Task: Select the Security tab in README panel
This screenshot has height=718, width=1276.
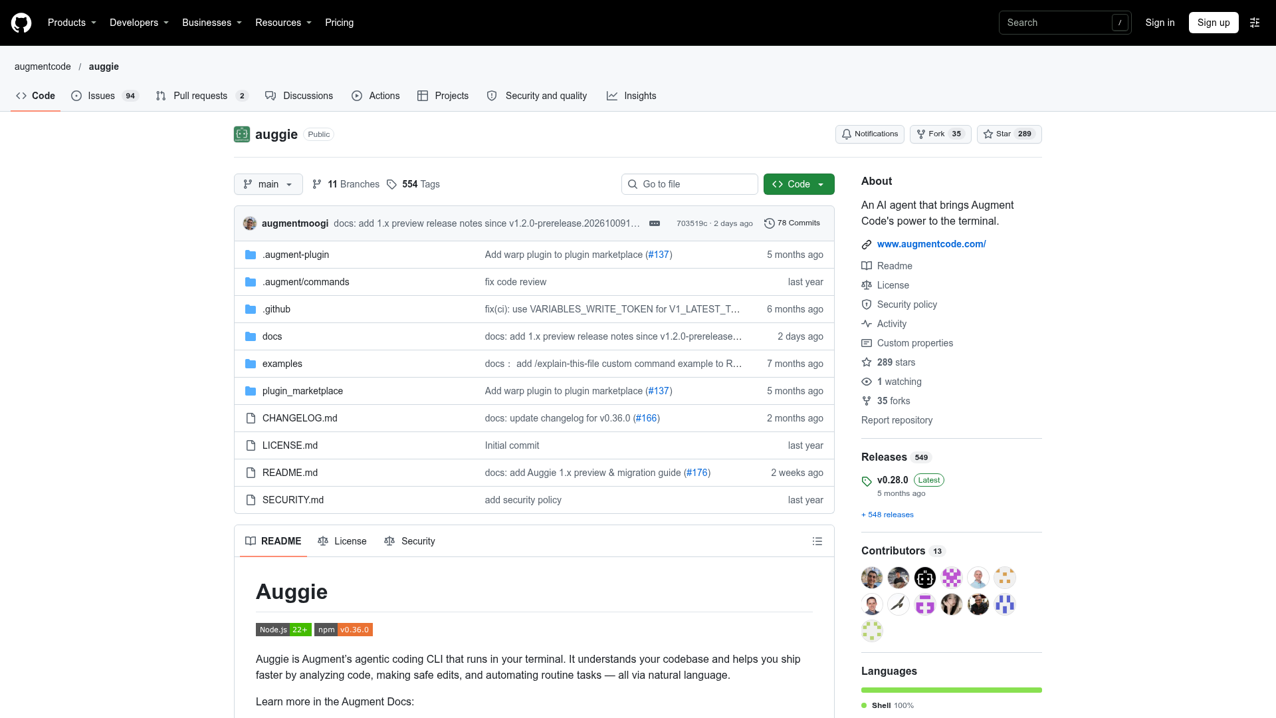Action: tap(409, 541)
